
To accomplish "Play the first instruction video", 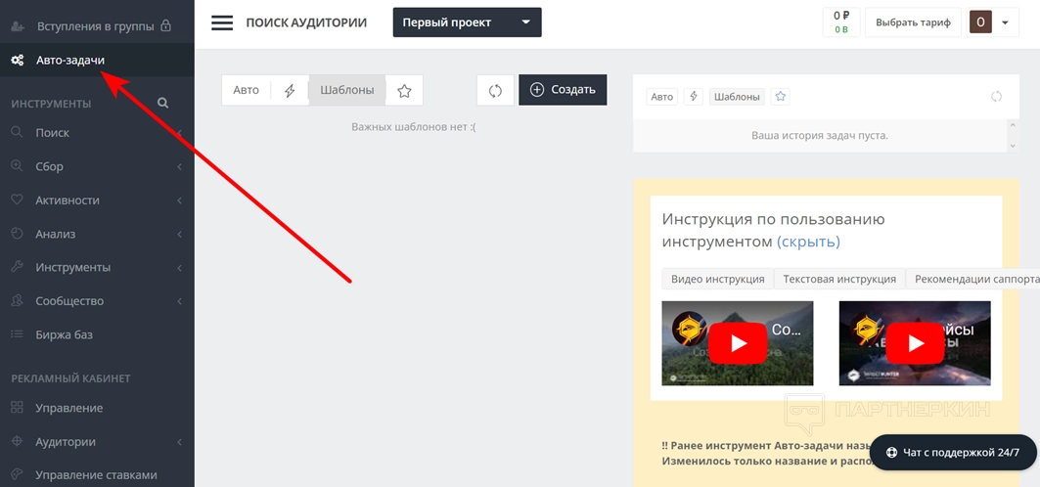I will [738, 343].
